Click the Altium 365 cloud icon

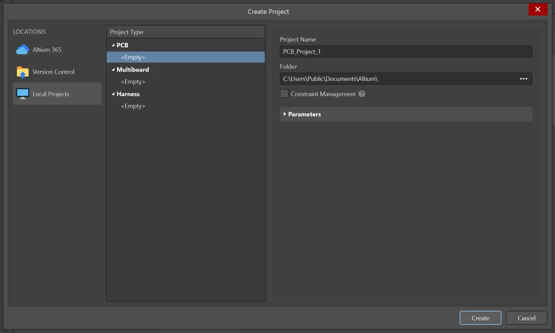[23, 50]
